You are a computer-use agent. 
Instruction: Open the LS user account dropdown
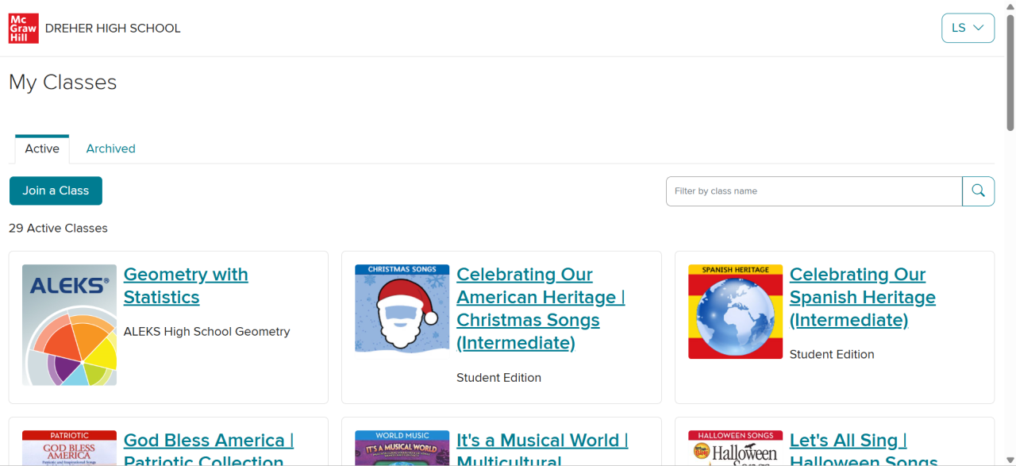[x=968, y=28]
